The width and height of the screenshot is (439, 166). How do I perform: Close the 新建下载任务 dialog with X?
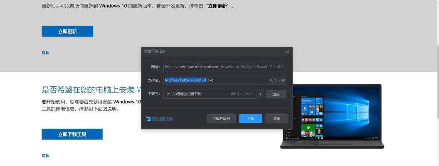[x=287, y=51]
